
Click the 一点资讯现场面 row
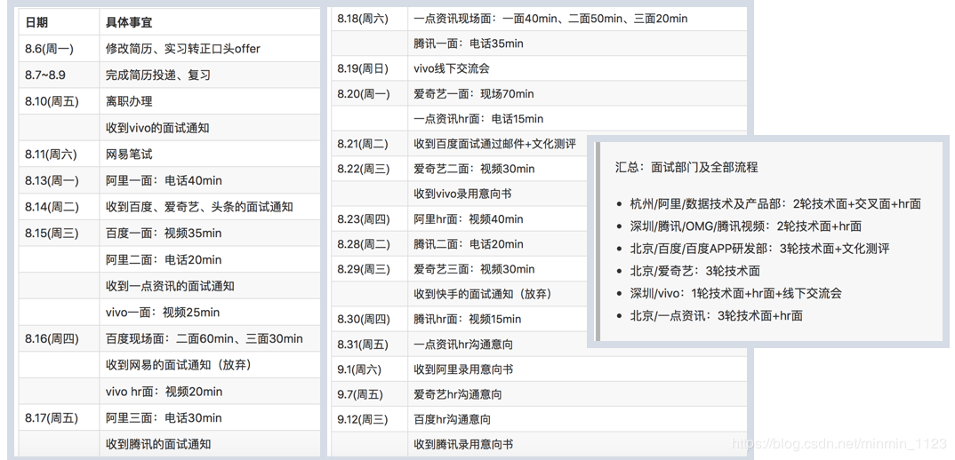(x=539, y=19)
